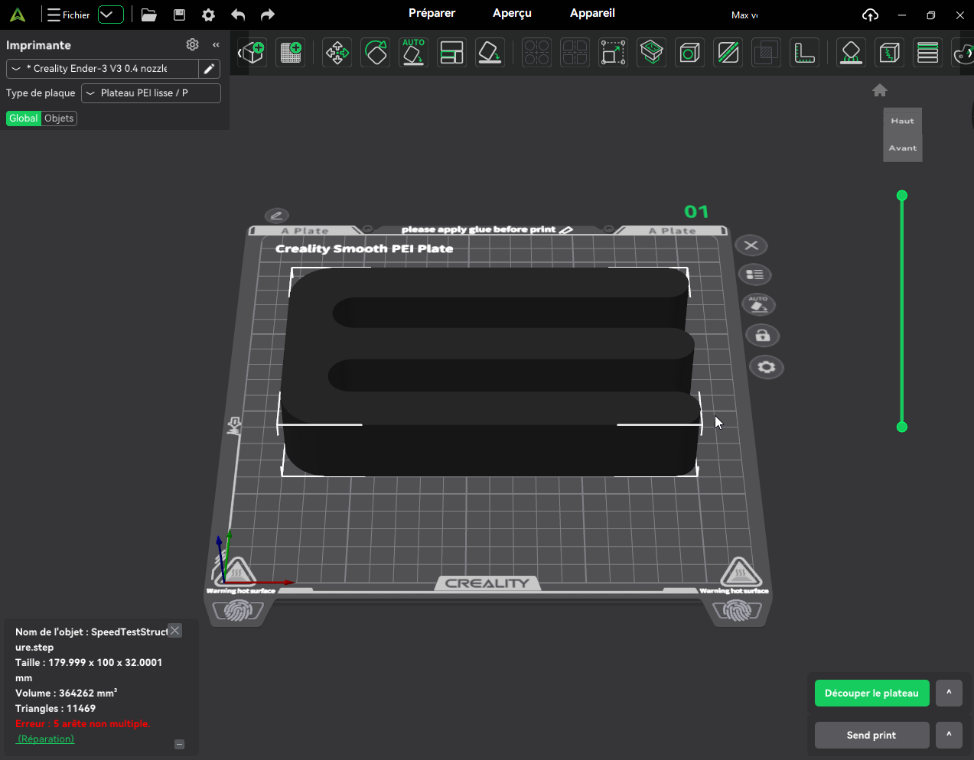Select the Move tool
This screenshot has height=760, width=974.
[337, 53]
